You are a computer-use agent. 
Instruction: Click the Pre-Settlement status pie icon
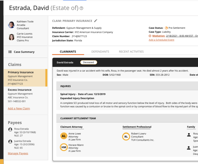166,28
